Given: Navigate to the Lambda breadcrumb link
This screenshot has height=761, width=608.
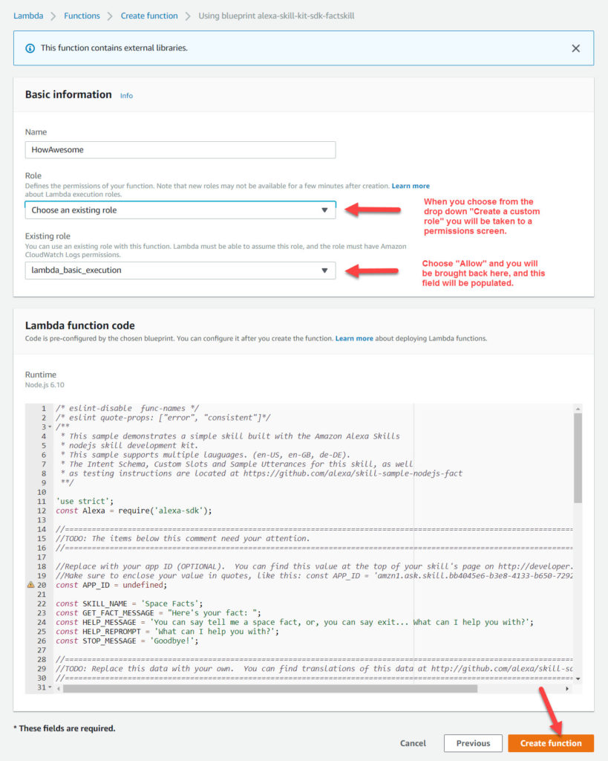Looking at the screenshot, I should coord(28,14).
